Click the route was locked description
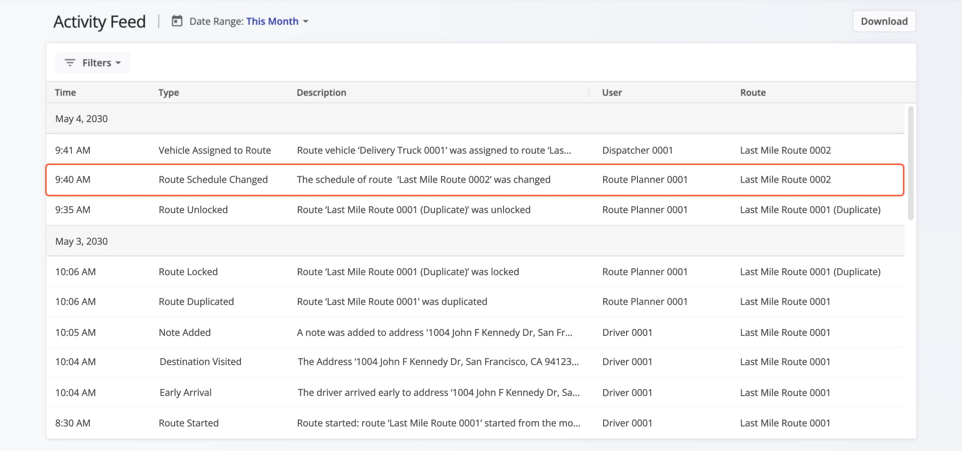962x451 pixels. pos(408,272)
